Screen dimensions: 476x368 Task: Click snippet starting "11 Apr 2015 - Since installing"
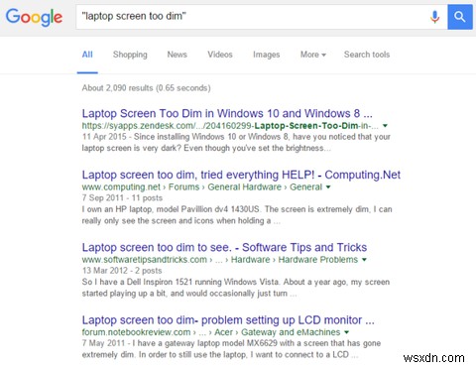click(x=236, y=142)
